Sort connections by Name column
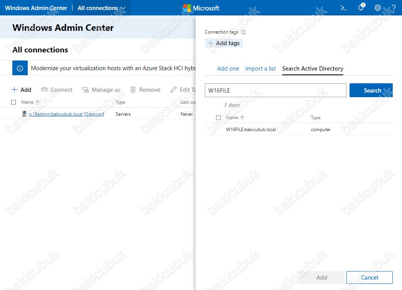 pyautogui.click(x=30, y=102)
